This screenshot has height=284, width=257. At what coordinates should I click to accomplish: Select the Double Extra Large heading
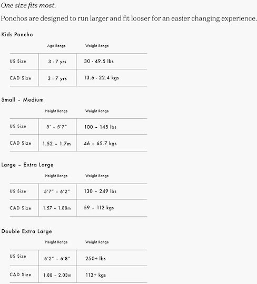point(26,231)
